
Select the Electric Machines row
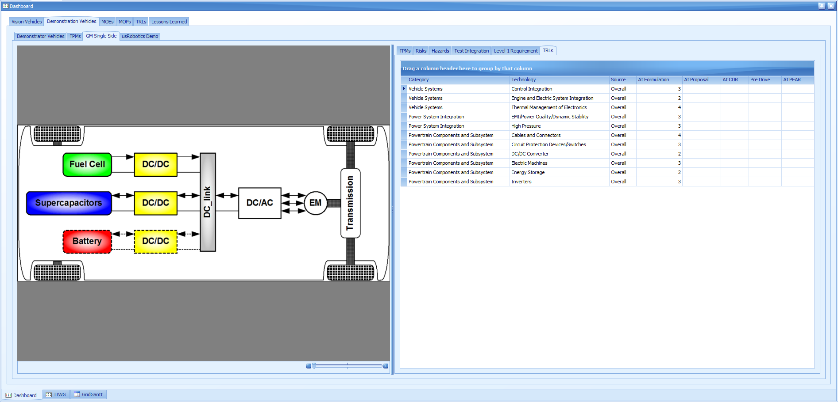607,163
